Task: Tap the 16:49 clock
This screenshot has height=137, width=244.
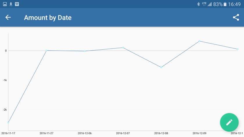Action: point(234,4)
